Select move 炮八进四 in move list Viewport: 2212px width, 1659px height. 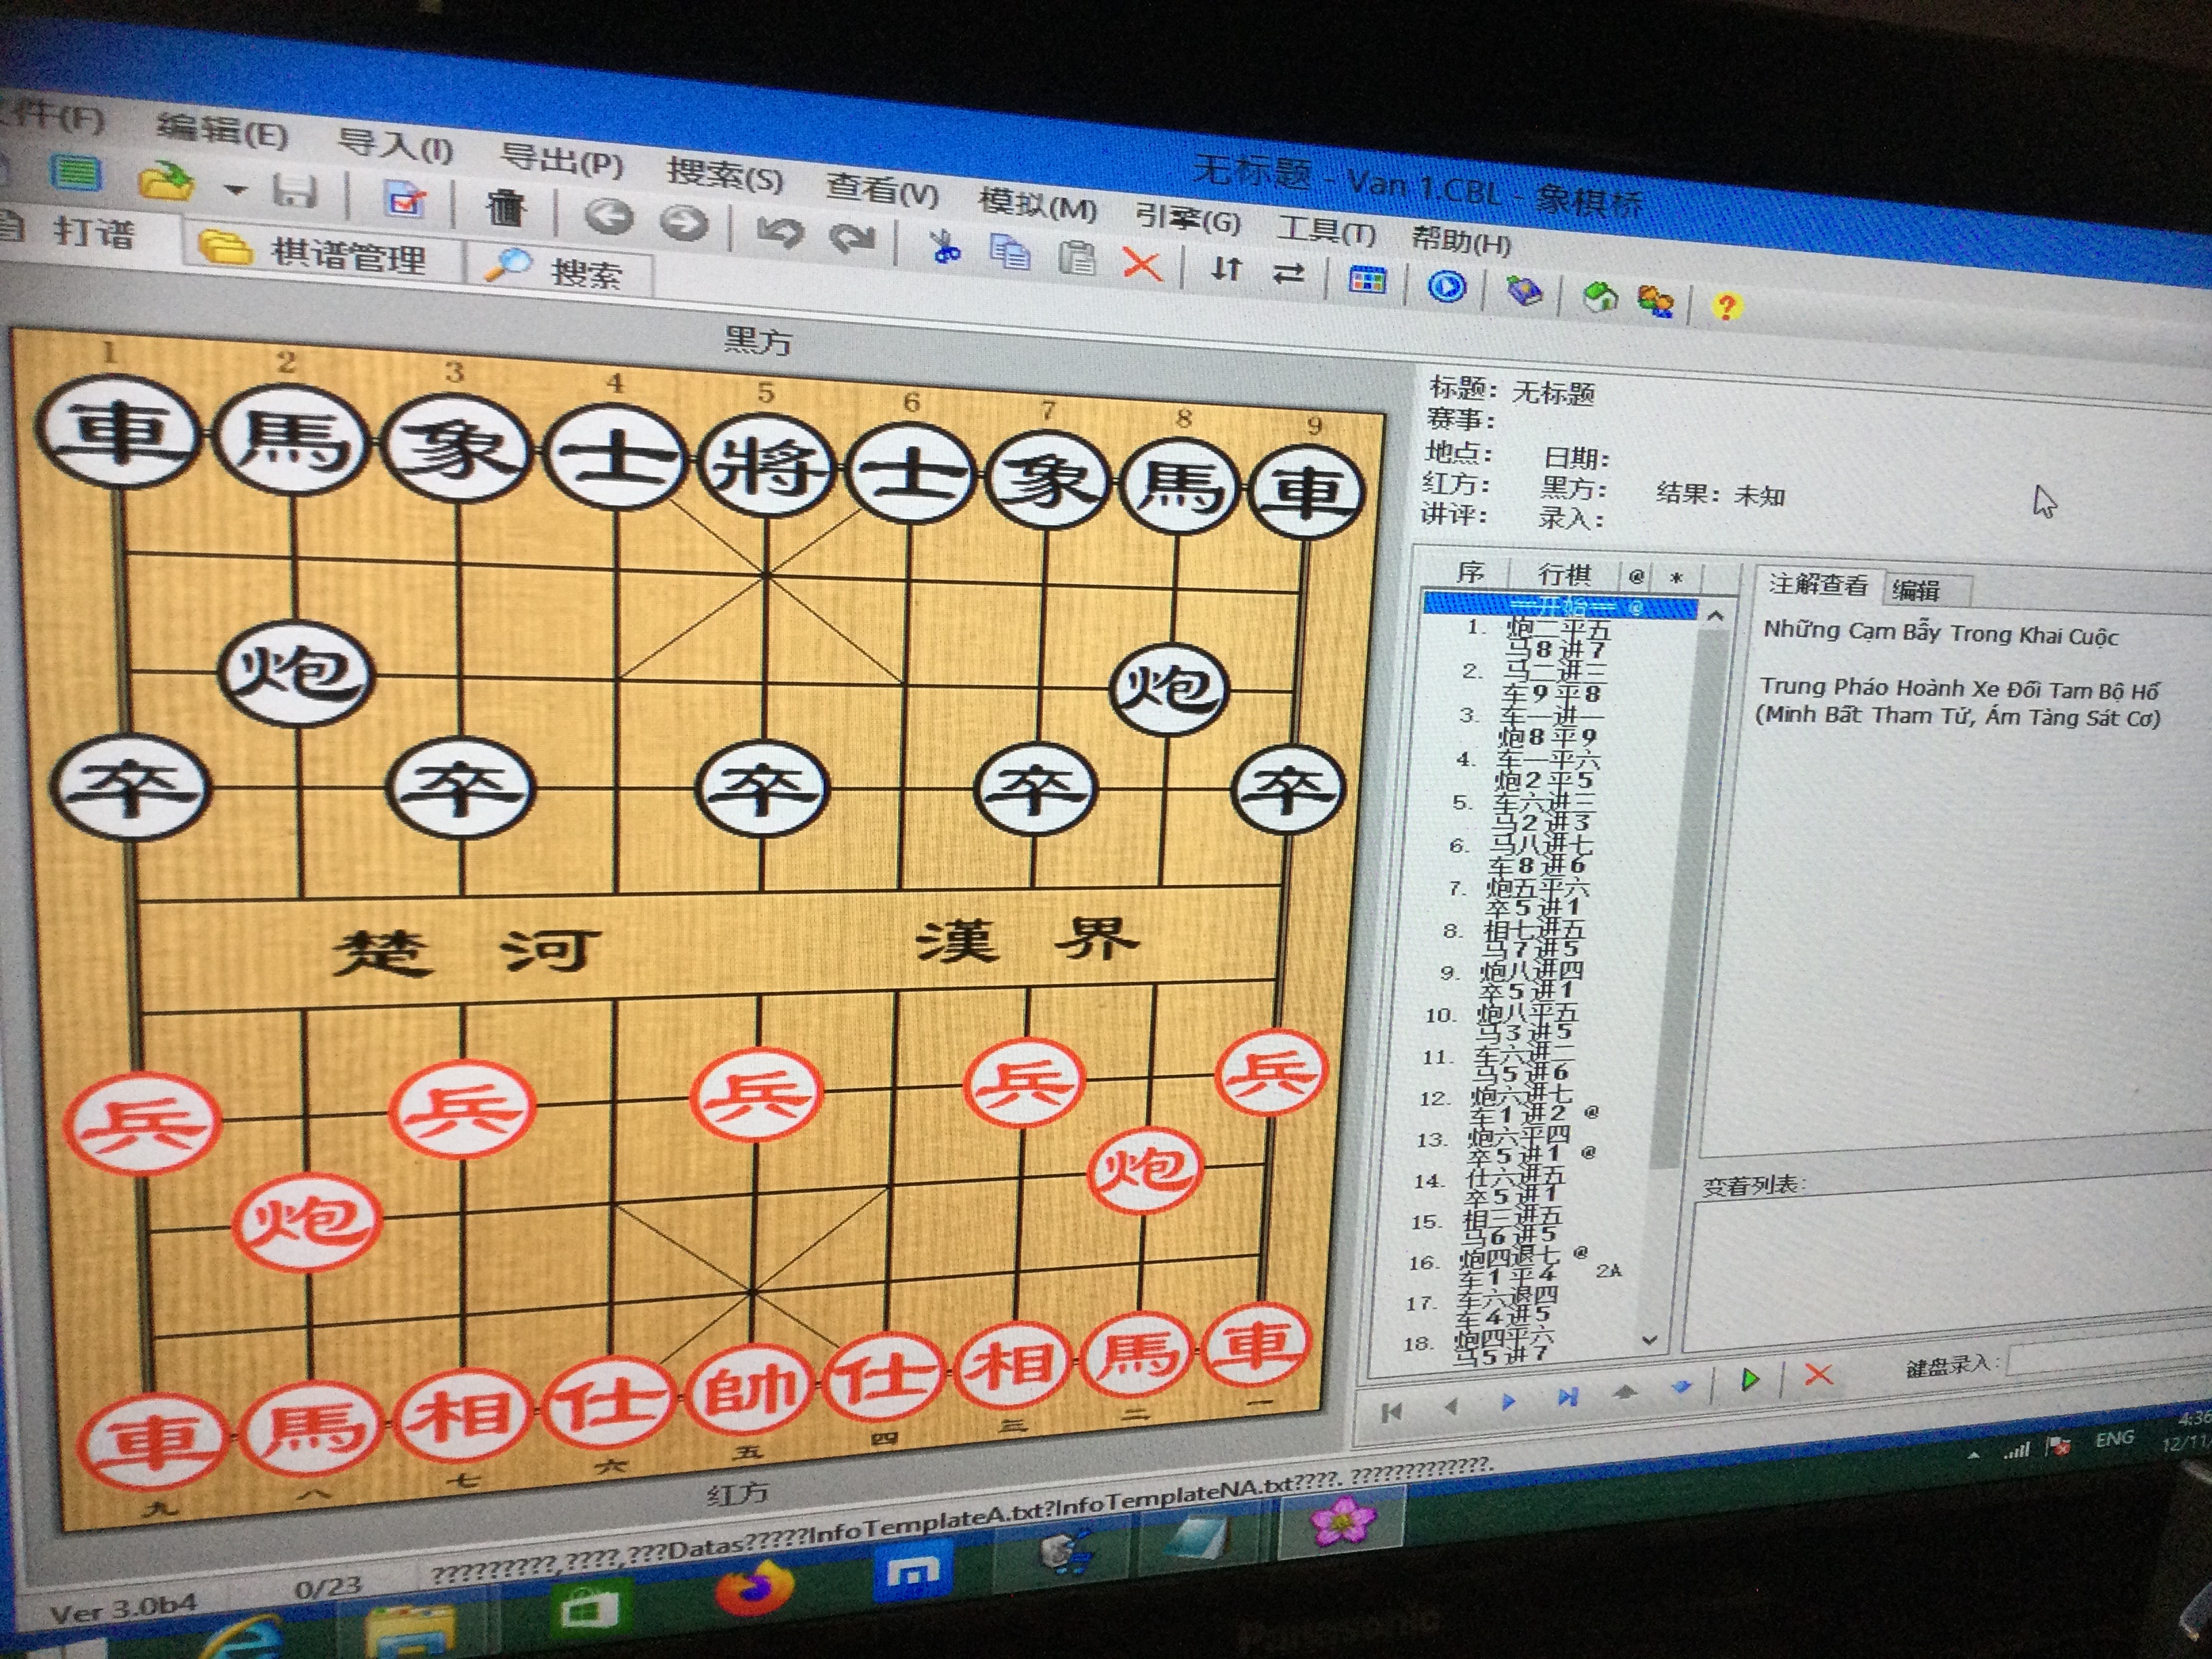(1531, 971)
